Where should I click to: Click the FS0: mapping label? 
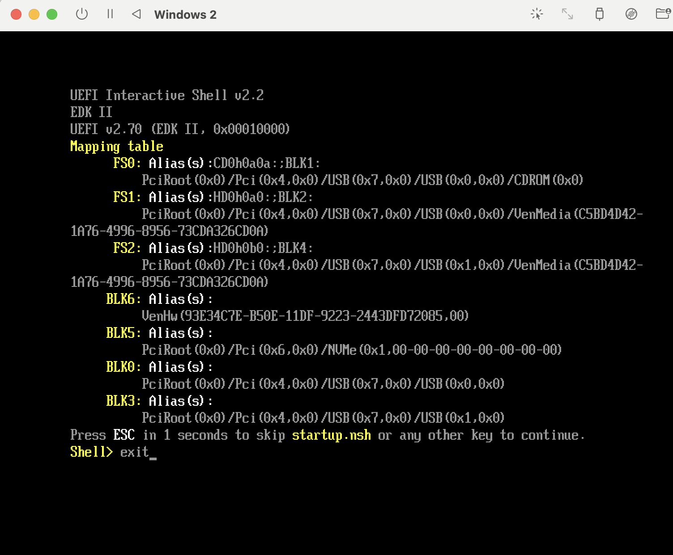[127, 163]
